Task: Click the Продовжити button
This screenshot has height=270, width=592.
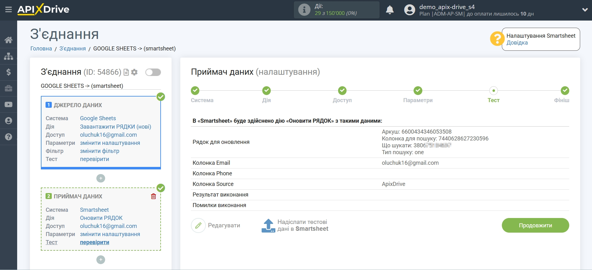Action: point(535,225)
